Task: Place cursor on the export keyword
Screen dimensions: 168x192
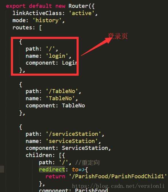Action: [16, 6]
